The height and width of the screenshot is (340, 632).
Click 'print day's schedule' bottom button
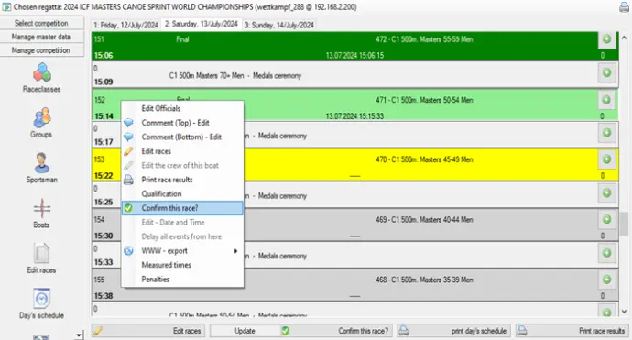click(453, 331)
